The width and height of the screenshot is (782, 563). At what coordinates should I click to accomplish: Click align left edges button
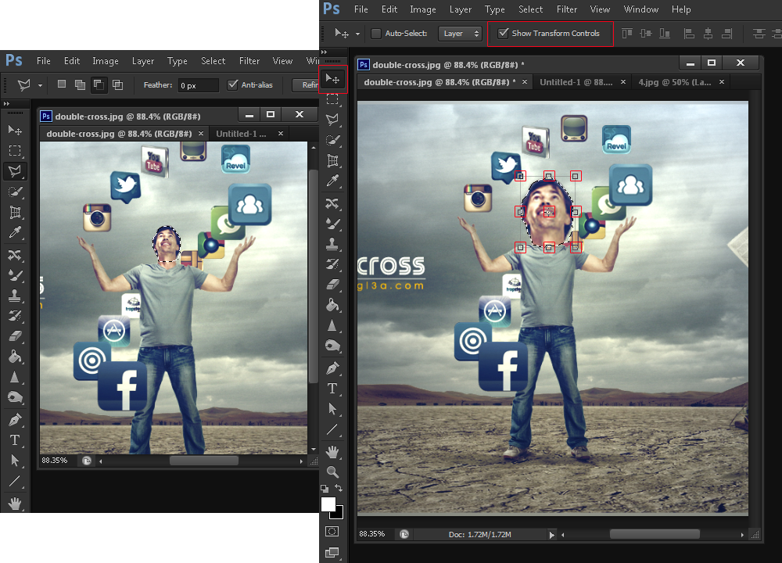(x=689, y=34)
